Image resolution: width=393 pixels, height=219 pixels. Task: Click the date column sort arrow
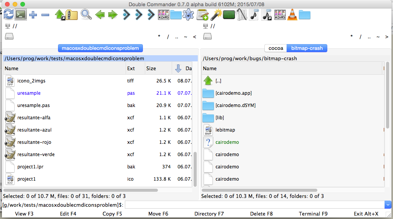tap(178, 68)
